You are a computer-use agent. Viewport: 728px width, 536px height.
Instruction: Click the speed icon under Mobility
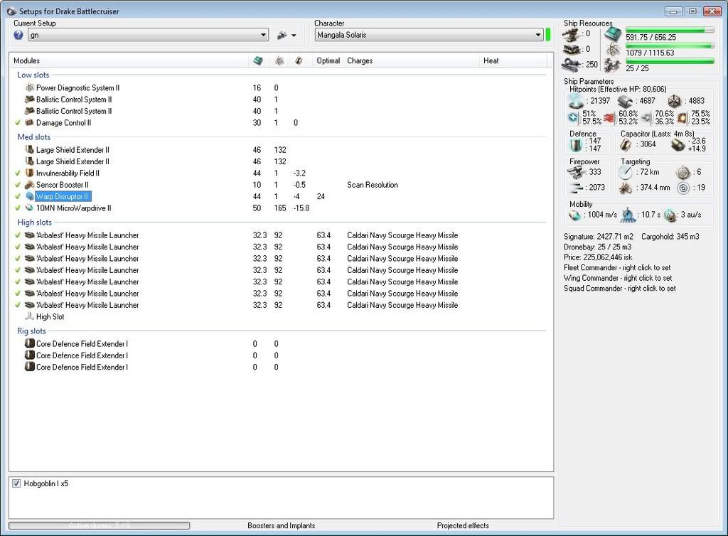tap(575, 214)
